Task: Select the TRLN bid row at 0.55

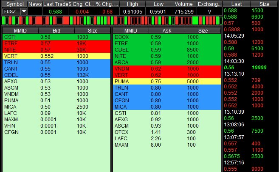Action: point(56,63)
